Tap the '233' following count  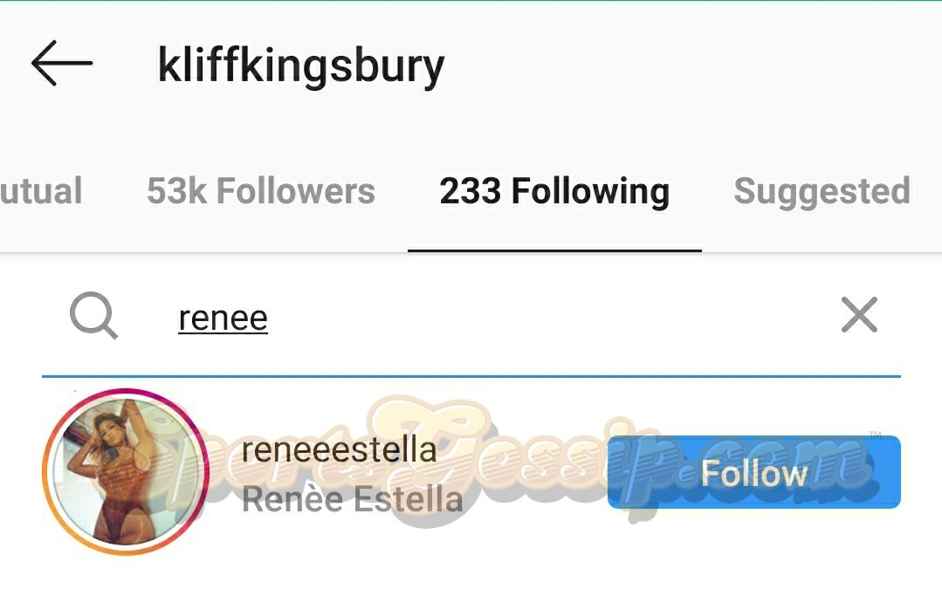click(x=471, y=191)
